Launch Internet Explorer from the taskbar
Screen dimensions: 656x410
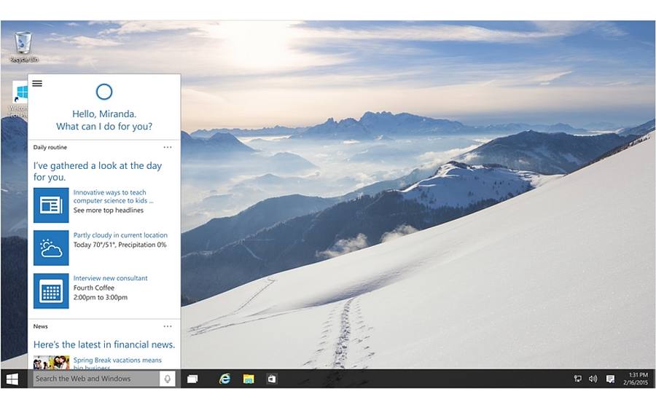pos(224,379)
